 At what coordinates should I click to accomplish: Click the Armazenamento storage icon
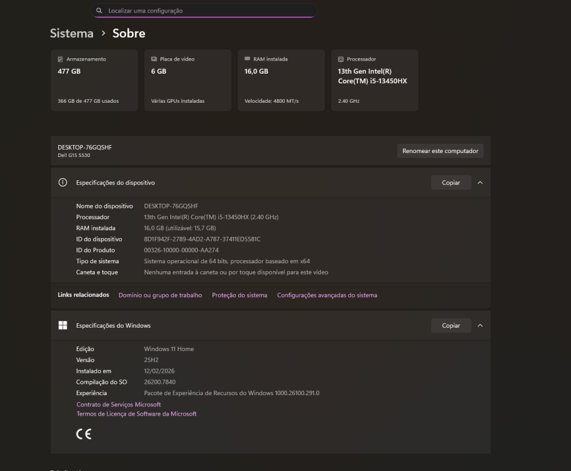(61, 59)
